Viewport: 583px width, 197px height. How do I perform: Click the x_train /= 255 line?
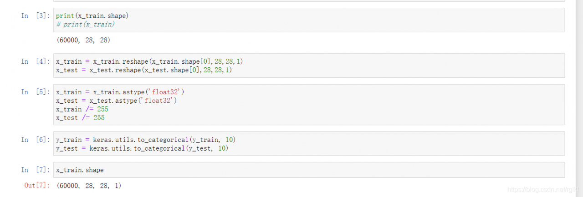pos(82,109)
